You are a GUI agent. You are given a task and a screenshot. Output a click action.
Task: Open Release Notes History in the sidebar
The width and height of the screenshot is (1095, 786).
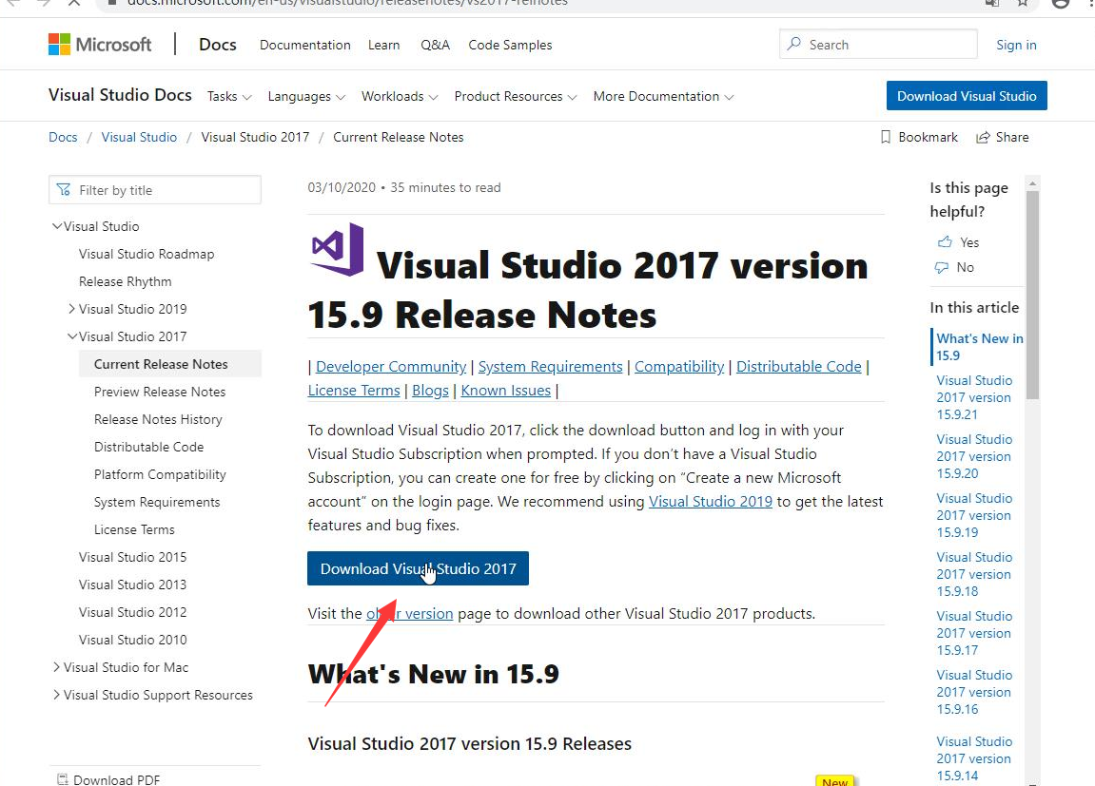coord(159,419)
